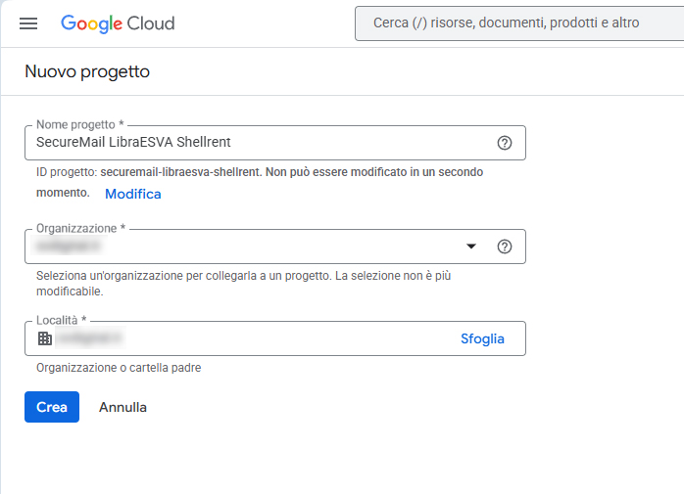Open help icon for Nome progetto
The image size is (684, 494).
(505, 143)
